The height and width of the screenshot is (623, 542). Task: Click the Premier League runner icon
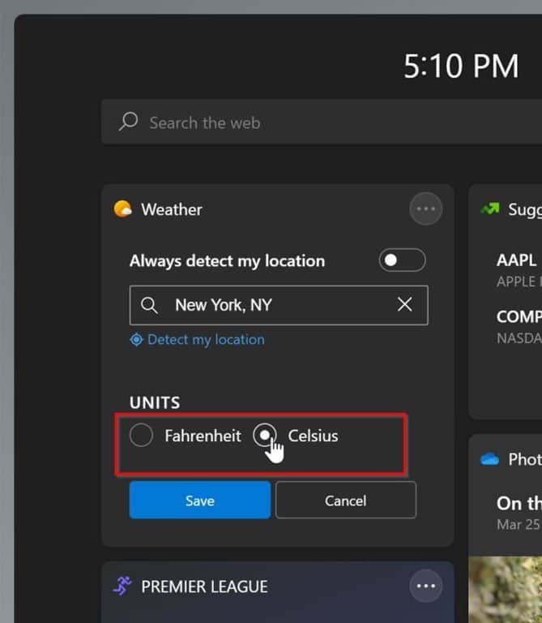[122, 586]
